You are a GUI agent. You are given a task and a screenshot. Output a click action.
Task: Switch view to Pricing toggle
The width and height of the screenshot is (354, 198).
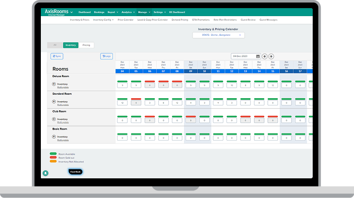86,45
